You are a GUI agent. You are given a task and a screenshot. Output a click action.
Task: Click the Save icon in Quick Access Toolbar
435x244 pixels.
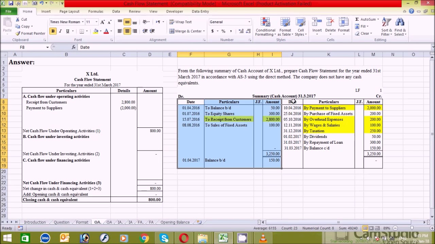[x=11, y=3]
